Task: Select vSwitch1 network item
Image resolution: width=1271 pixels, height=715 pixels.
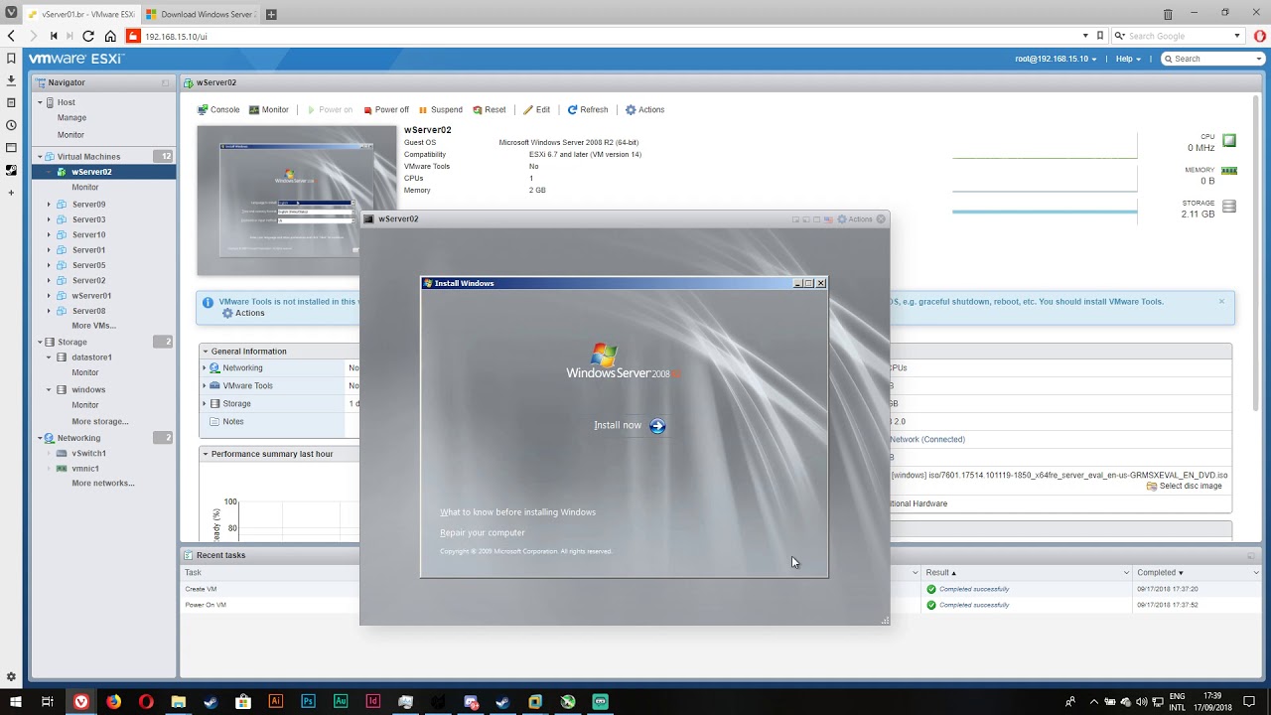Action: 88,454
